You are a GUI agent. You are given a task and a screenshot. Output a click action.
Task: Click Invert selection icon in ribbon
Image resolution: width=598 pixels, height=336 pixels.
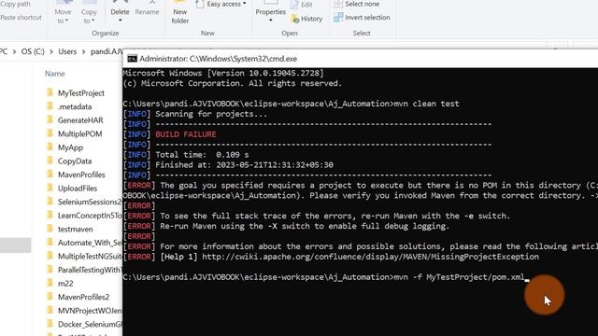(338, 18)
